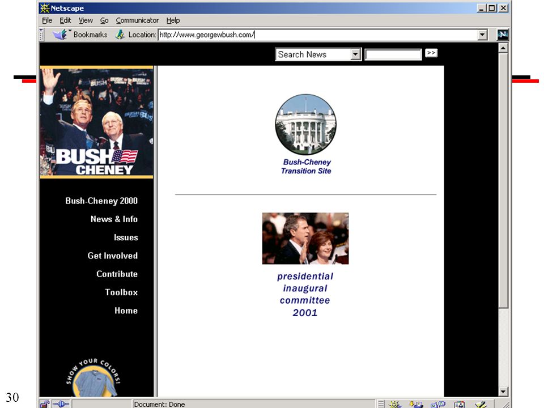Screen dimensions: 544x408
Task: Click component bar grip handle
Action: click(x=381, y=404)
